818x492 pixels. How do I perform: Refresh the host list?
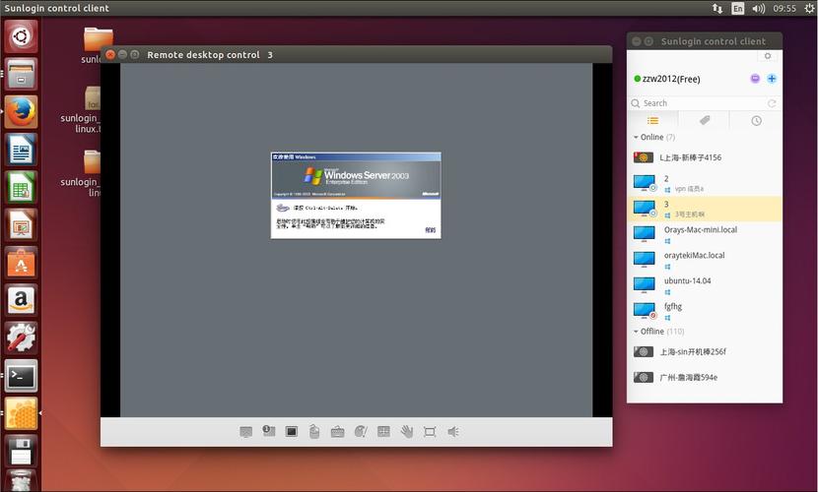[x=772, y=103]
